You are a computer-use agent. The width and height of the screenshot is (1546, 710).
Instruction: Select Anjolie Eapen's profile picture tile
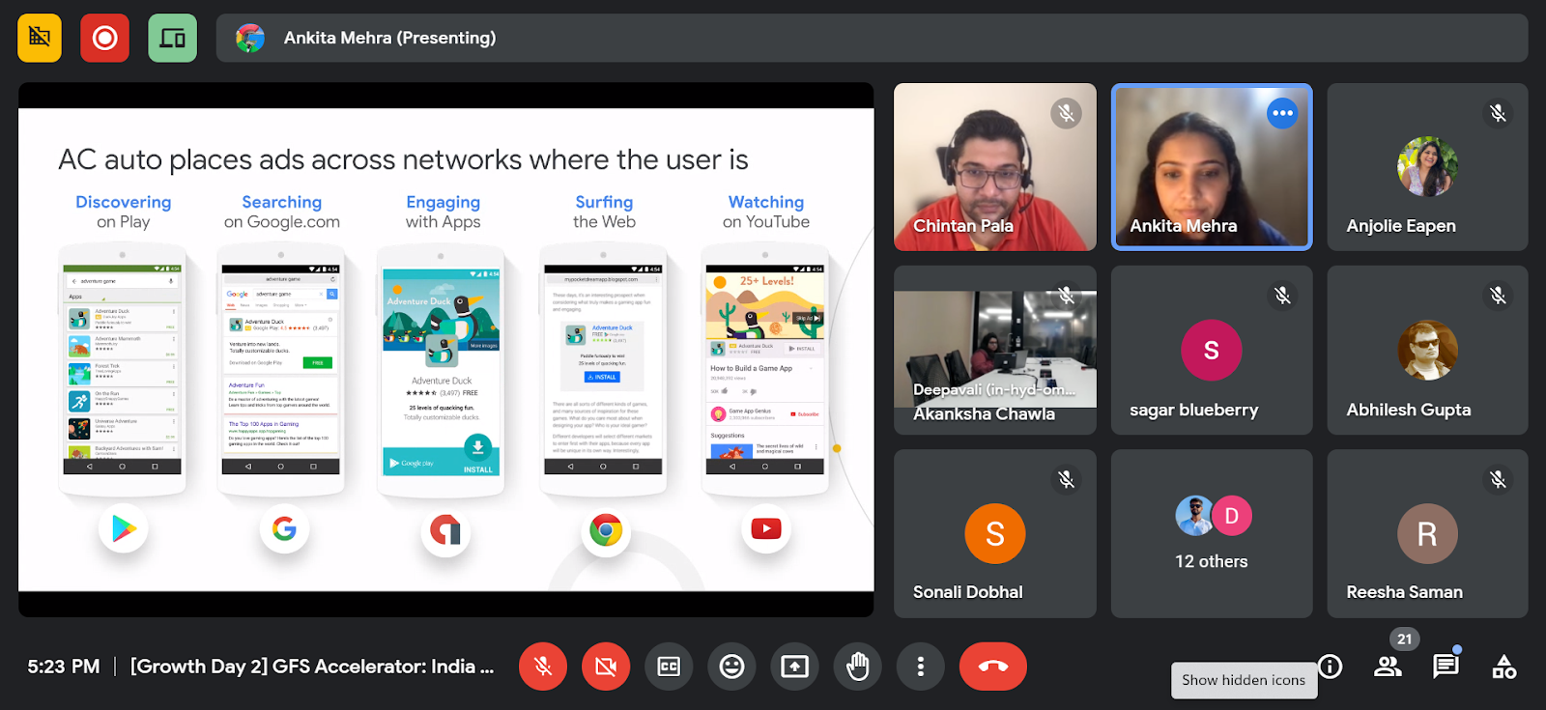coord(1427,166)
